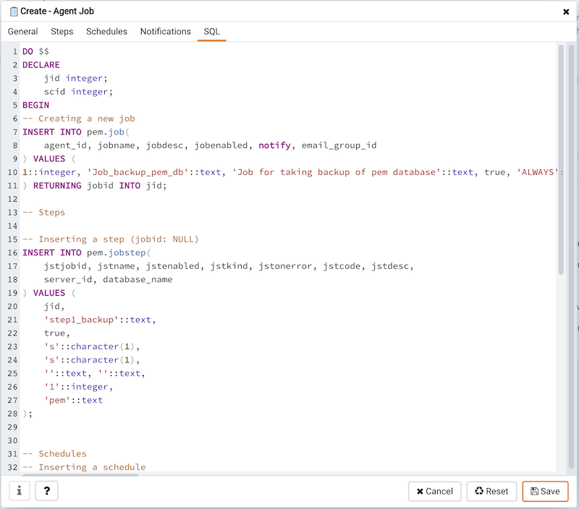The image size is (579, 509).
Task: Click 'RETURNING jobid INTO jid;' line
Action: click(x=95, y=186)
